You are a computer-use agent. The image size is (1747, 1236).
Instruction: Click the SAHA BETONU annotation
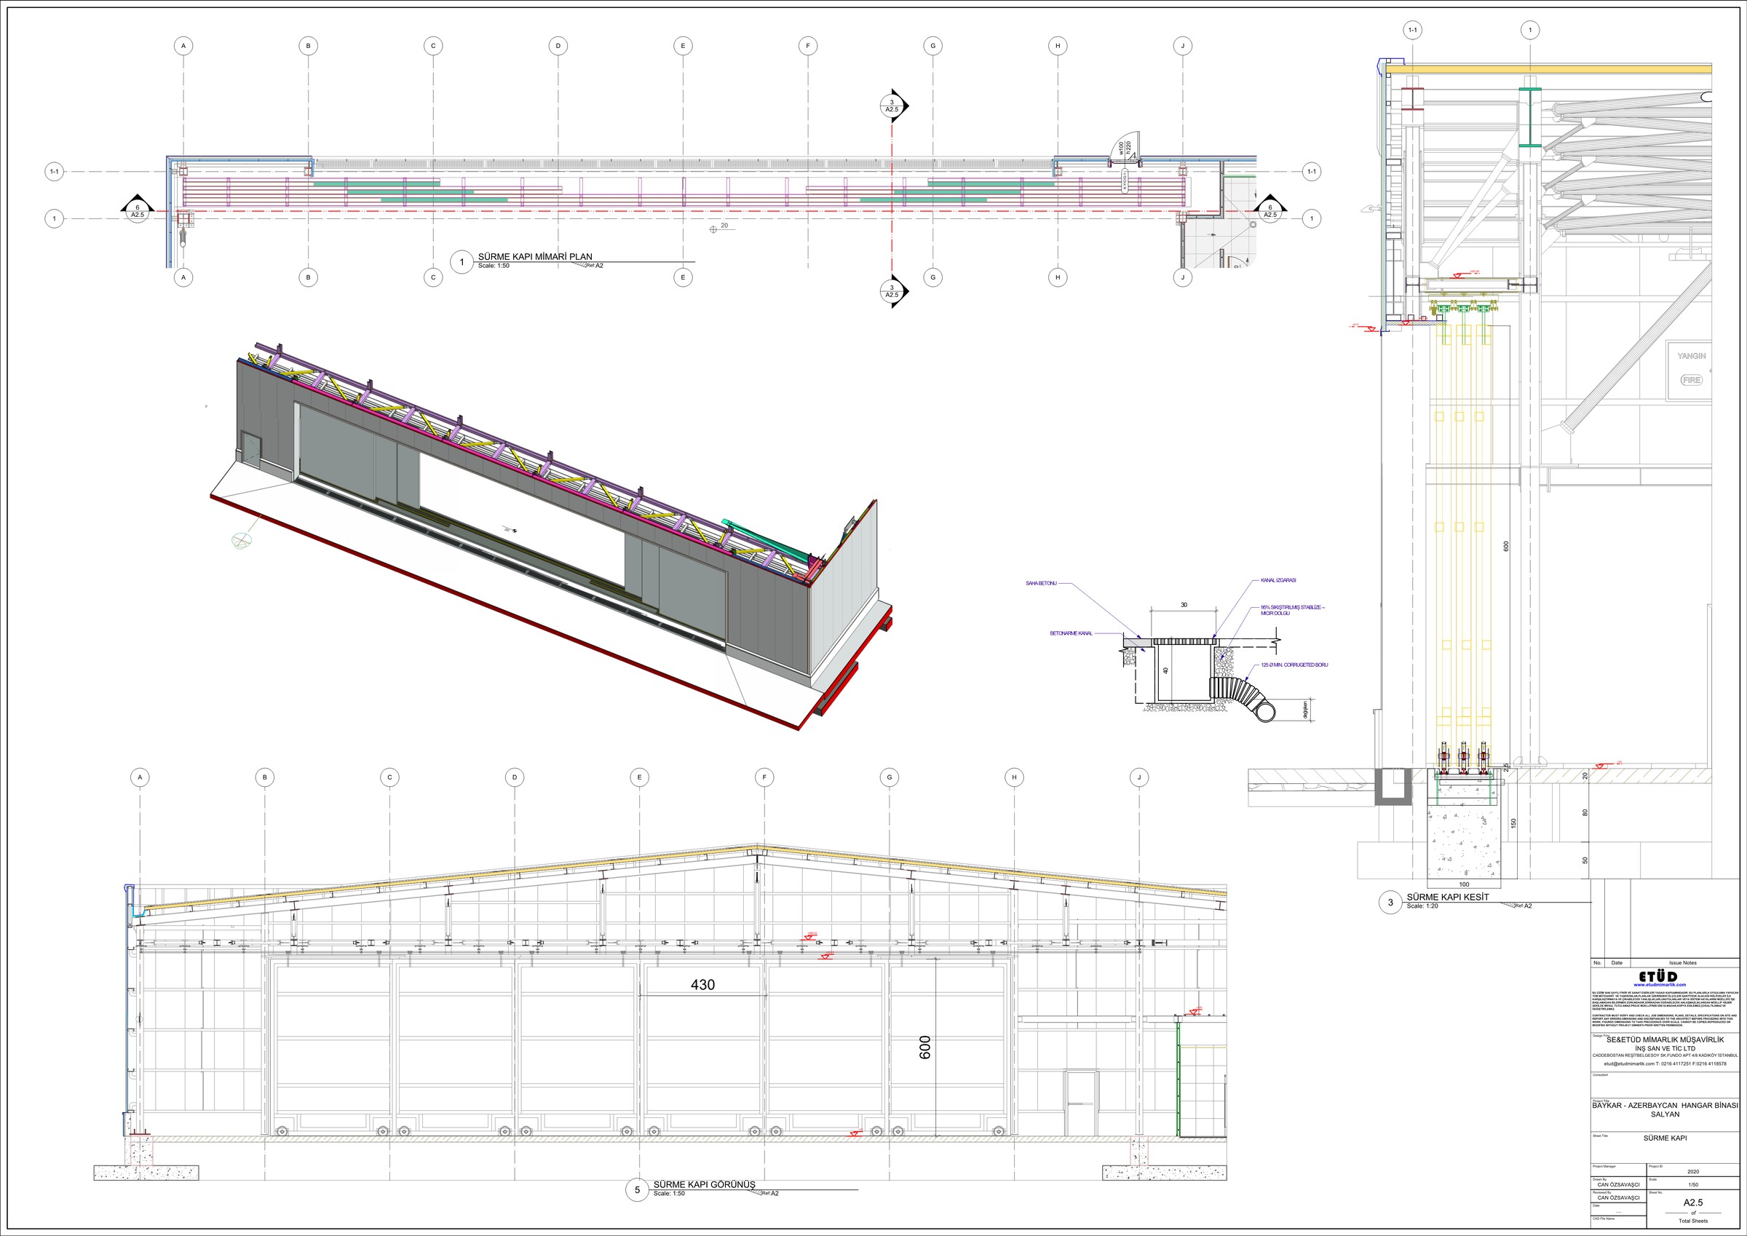1041,583
